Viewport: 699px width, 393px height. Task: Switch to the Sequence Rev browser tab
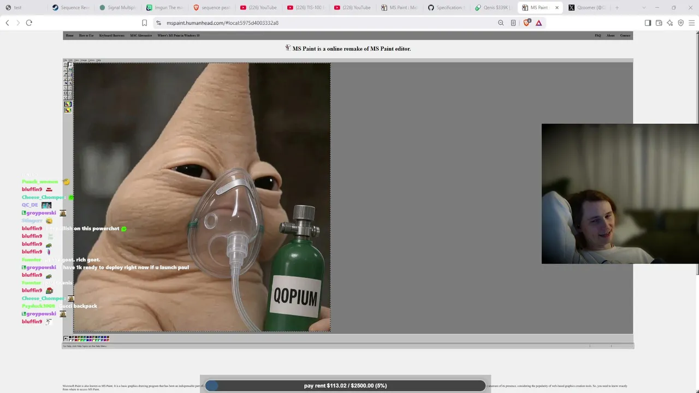point(70,8)
